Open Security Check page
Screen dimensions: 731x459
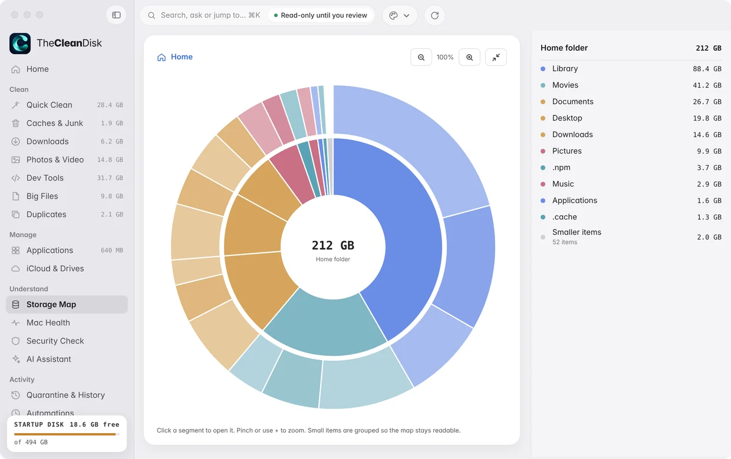click(67, 341)
